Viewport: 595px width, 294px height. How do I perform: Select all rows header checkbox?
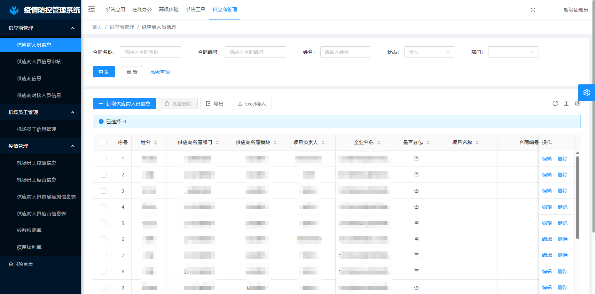(104, 143)
